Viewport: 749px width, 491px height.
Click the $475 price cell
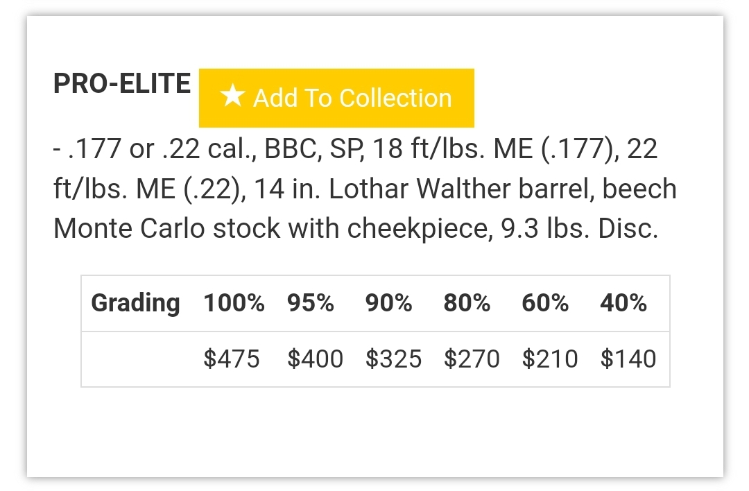coord(232,359)
